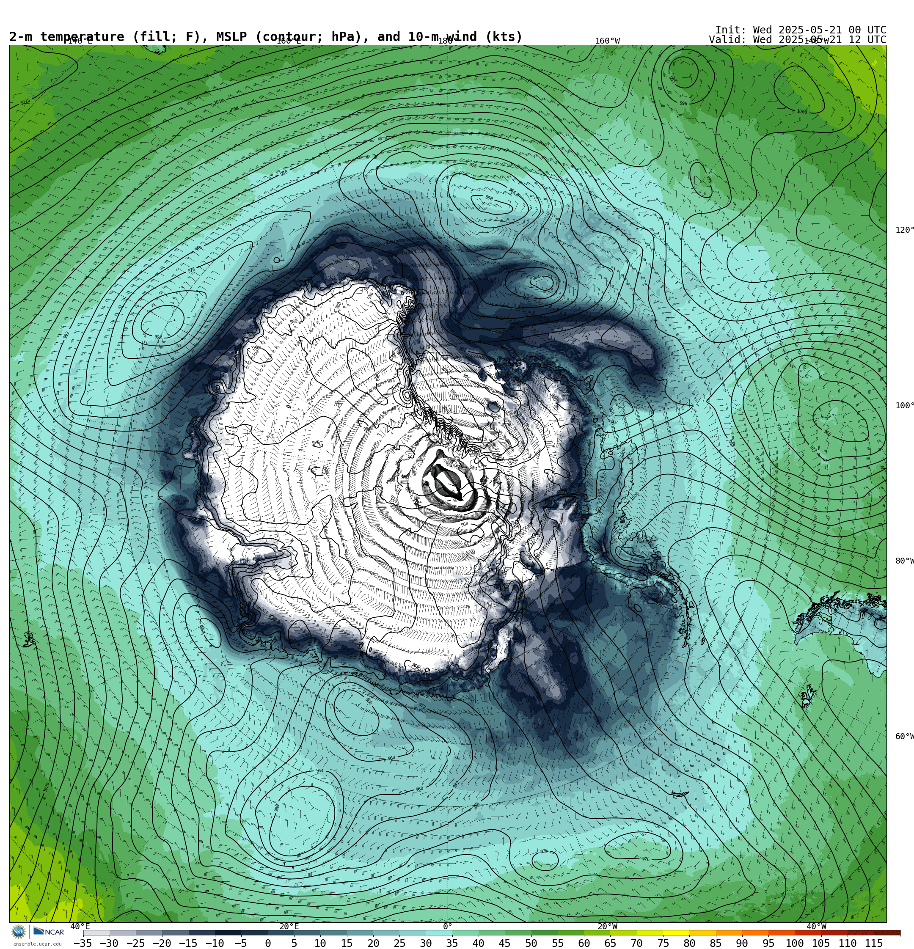The image size is (914, 949).
Task: Click the 1028 isobar label near the map's left edge
Action: click(25, 102)
